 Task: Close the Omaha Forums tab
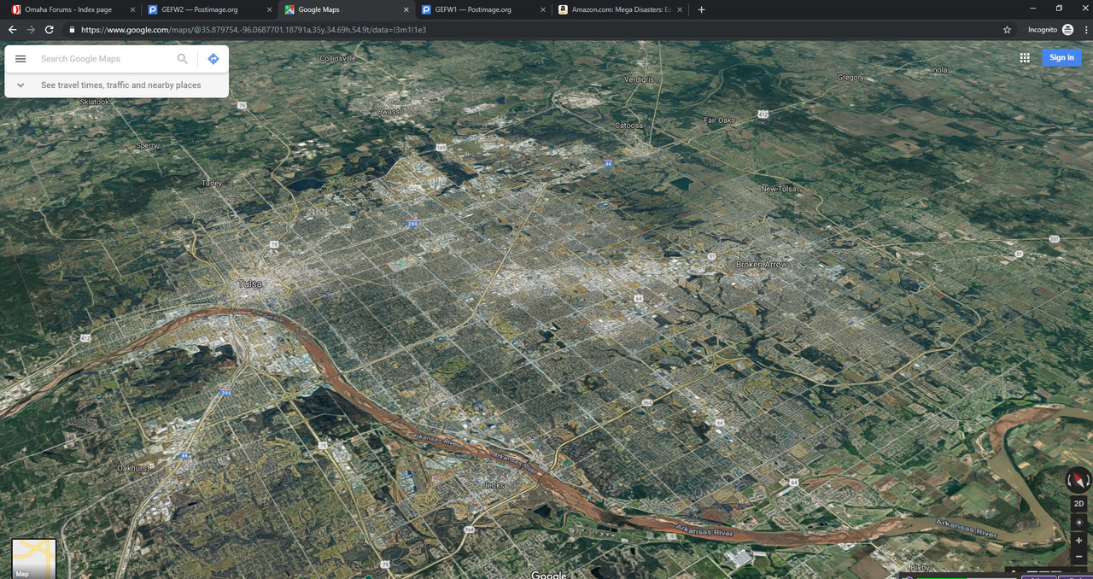pyautogui.click(x=132, y=9)
